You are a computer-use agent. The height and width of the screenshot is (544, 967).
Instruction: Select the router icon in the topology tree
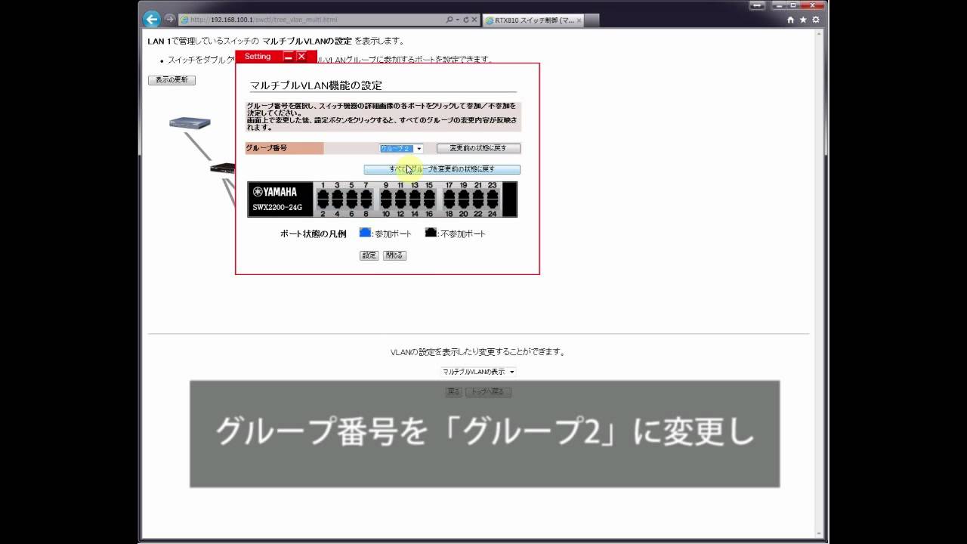coord(189,122)
